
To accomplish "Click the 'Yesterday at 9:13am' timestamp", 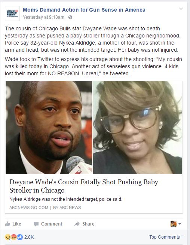I will pyautogui.click(x=43, y=17).
